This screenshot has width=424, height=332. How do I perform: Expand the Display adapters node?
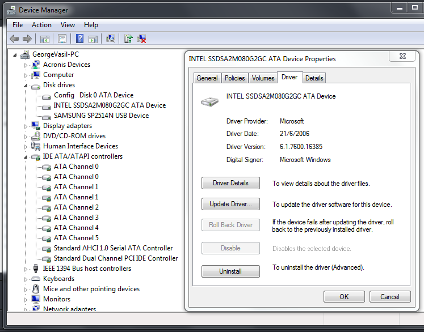tap(26, 126)
